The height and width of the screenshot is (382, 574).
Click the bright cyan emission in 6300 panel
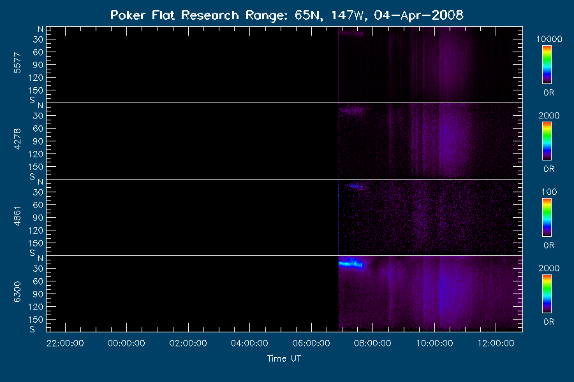click(351, 263)
